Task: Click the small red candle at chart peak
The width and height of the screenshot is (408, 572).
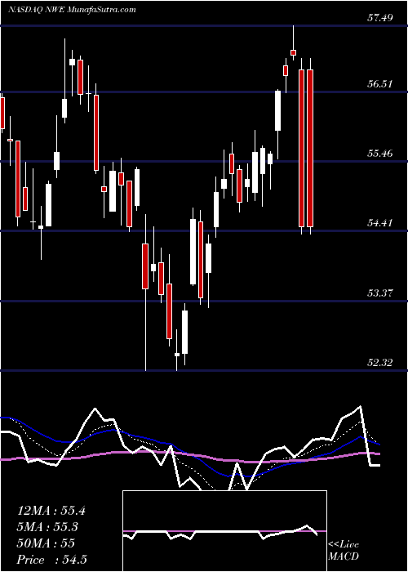Action: tap(293, 52)
